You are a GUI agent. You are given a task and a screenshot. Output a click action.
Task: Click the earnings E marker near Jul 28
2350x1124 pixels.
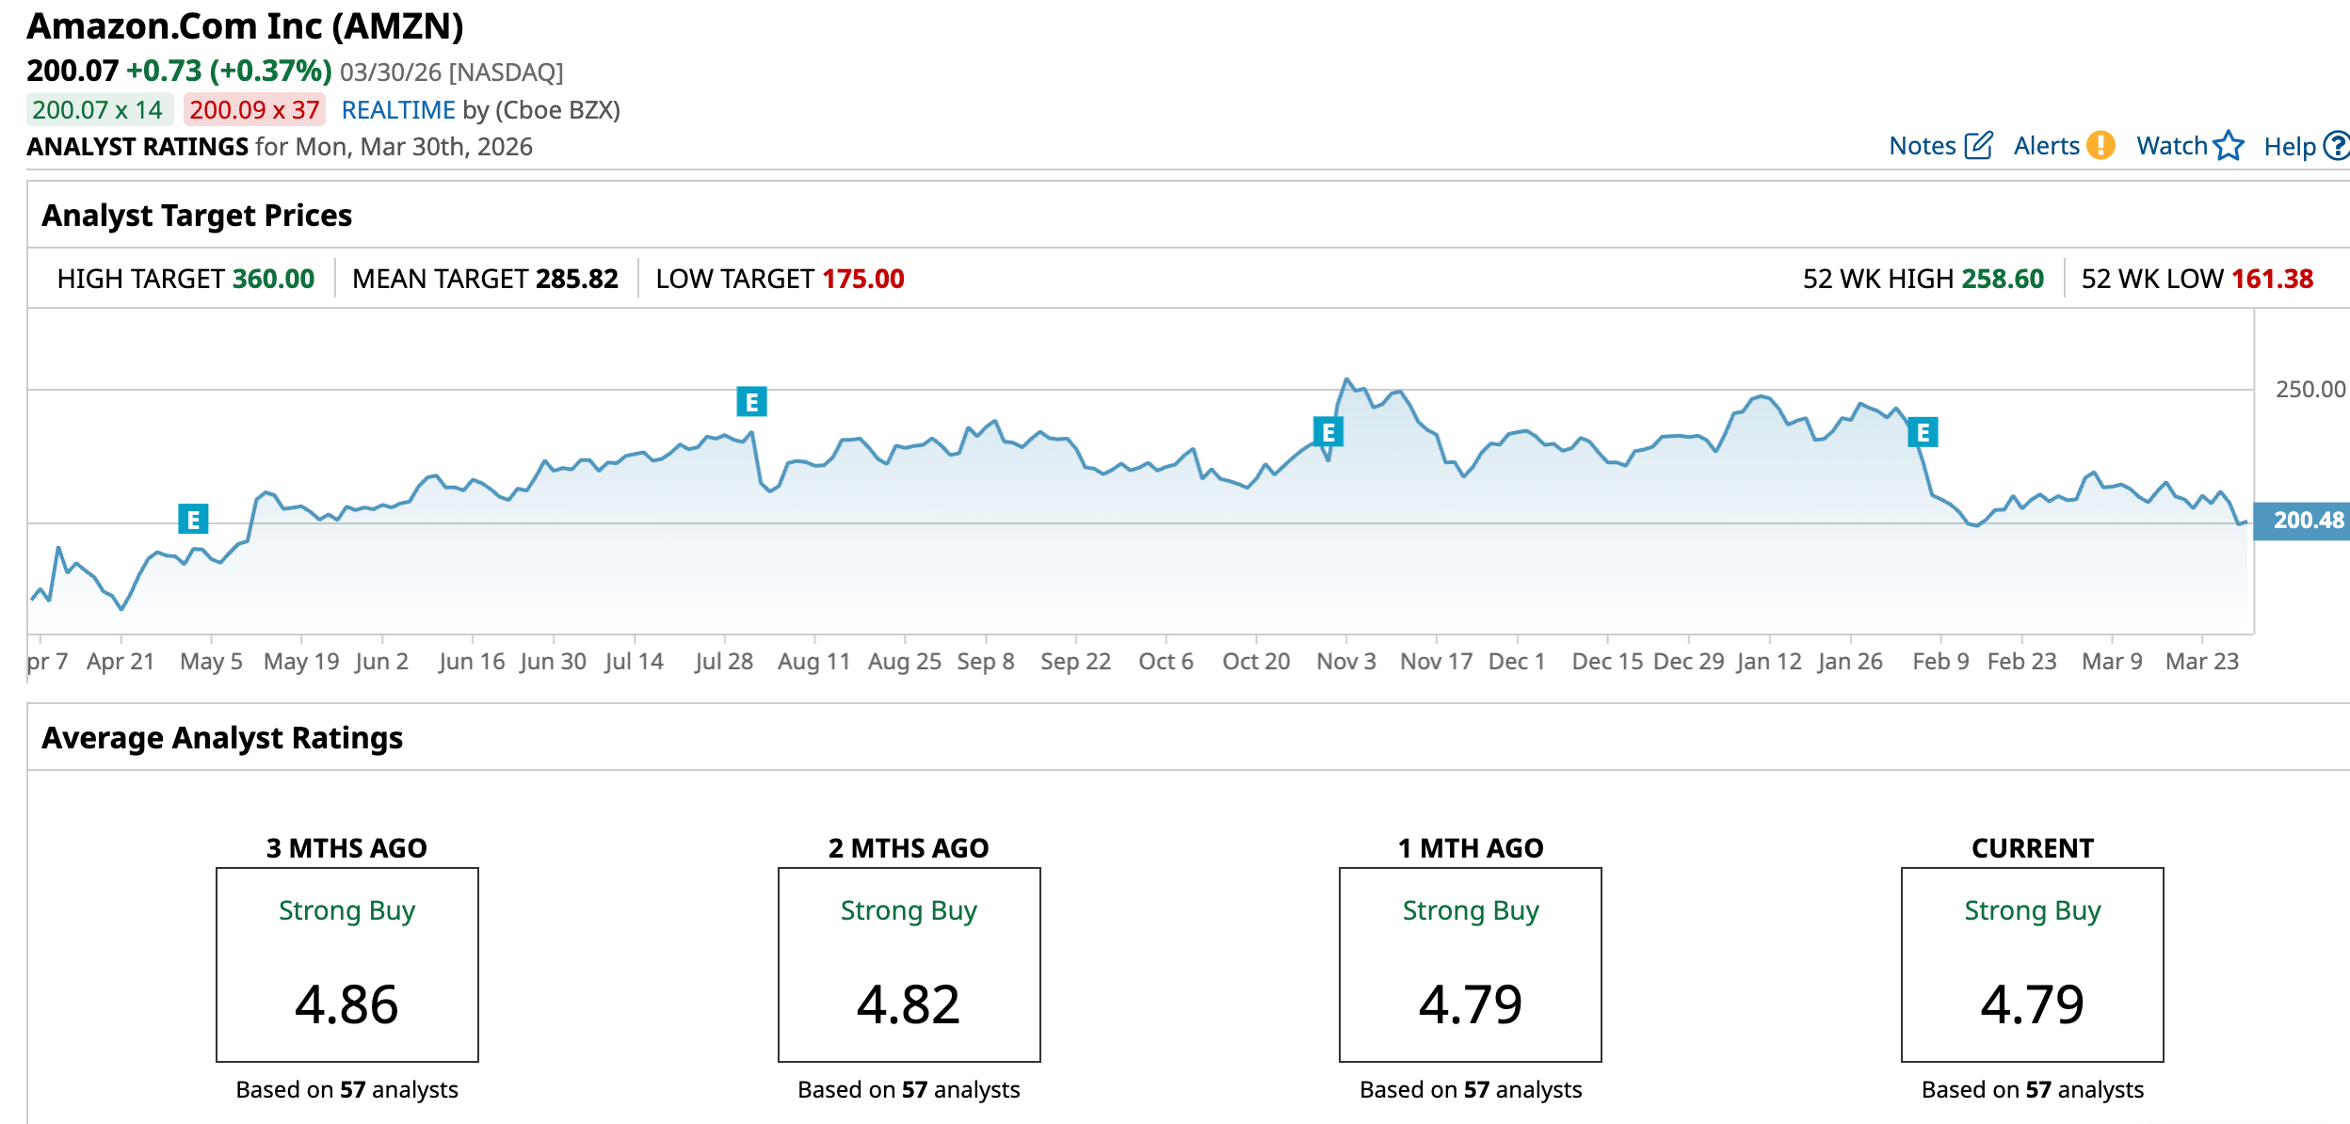[x=751, y=402]
